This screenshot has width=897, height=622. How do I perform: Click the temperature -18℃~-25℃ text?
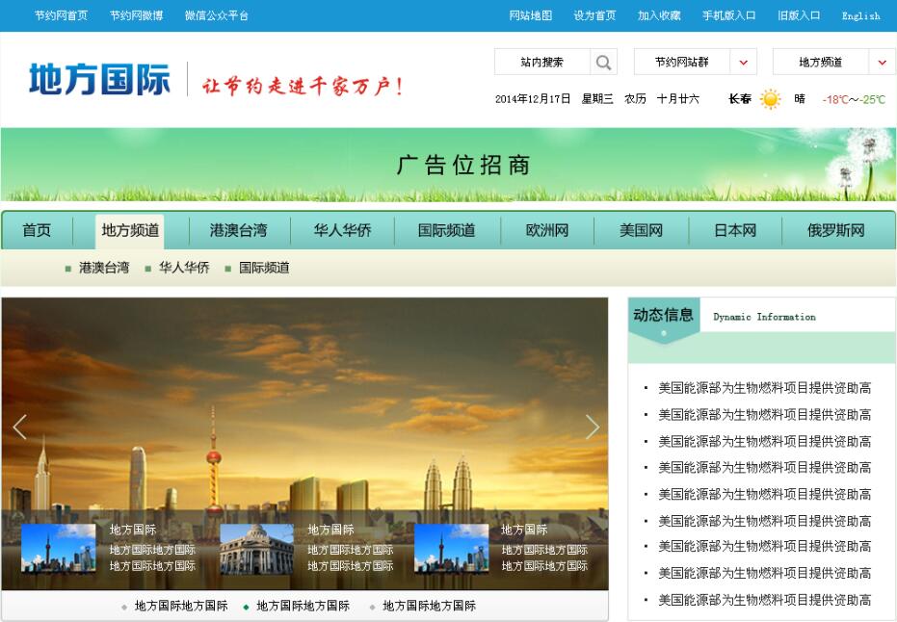854,99
